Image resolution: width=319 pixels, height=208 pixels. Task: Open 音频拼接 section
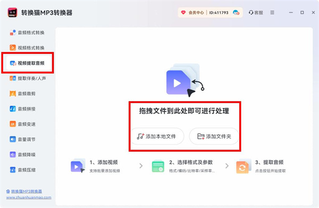pos(27,109)
